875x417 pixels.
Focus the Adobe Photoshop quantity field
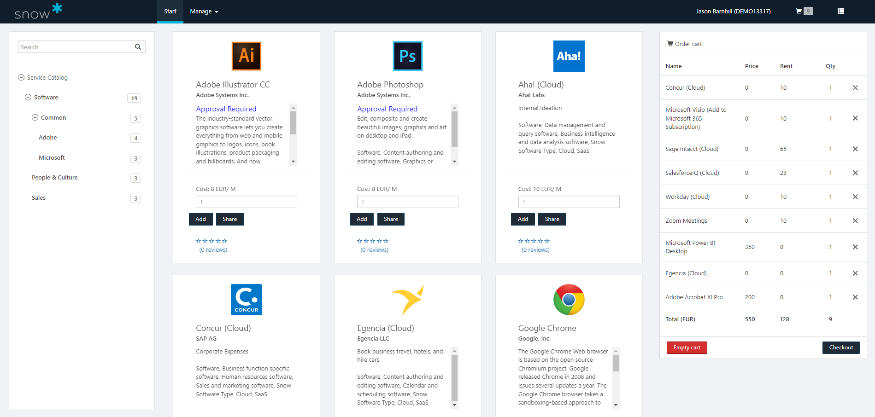tap(408, 202)
